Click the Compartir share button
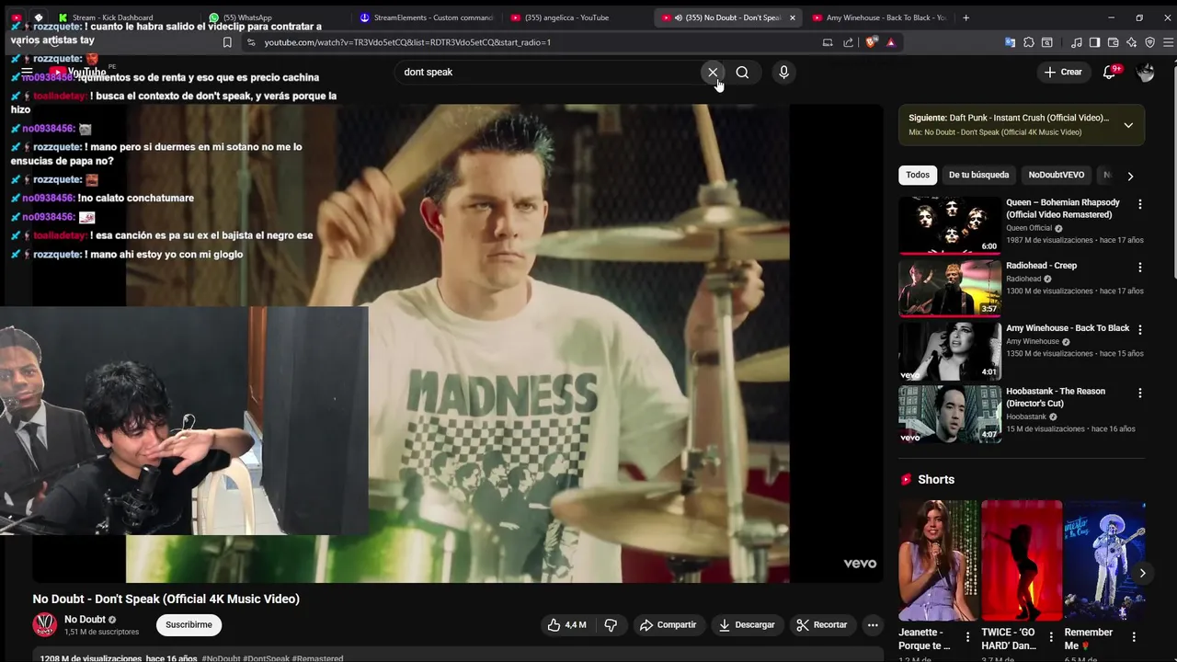The image size is (1177, 662). (x=668, y=625)
